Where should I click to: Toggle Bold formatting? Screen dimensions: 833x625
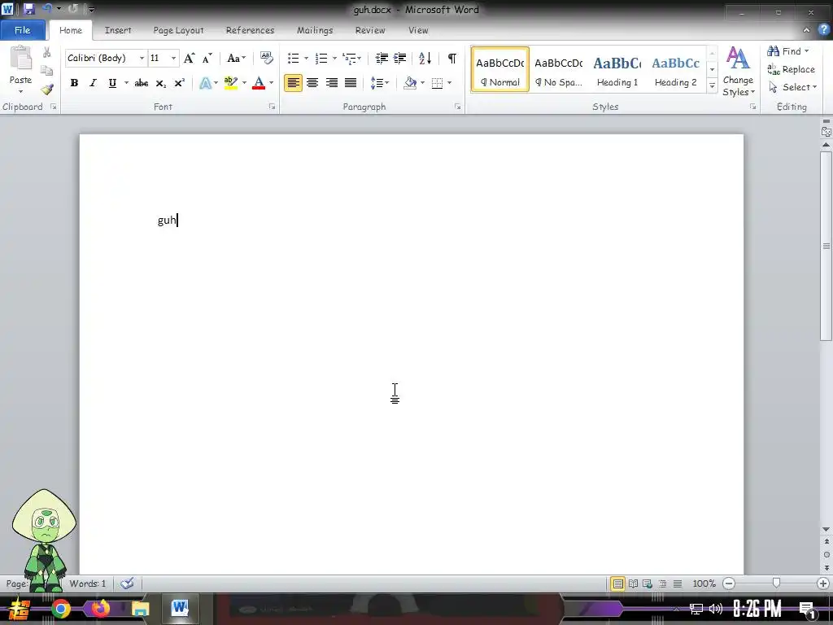(x=74, y=83)
